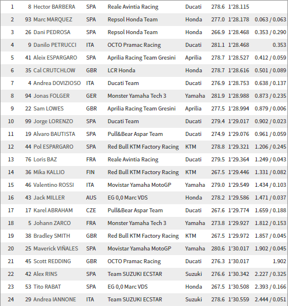Select Marc MARQUEZ in row 2

[53, 20]
